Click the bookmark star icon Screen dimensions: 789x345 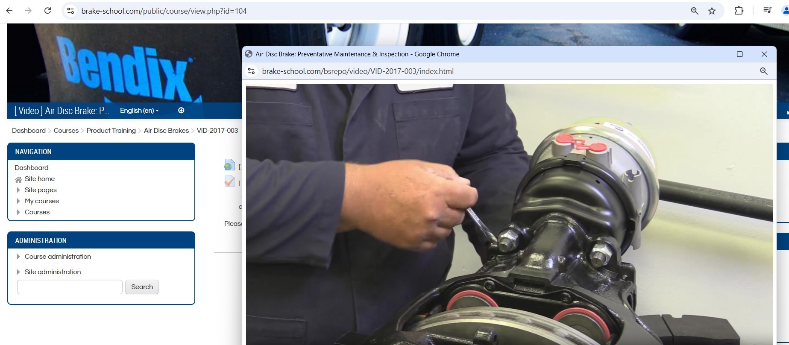[x=712, y=11]
